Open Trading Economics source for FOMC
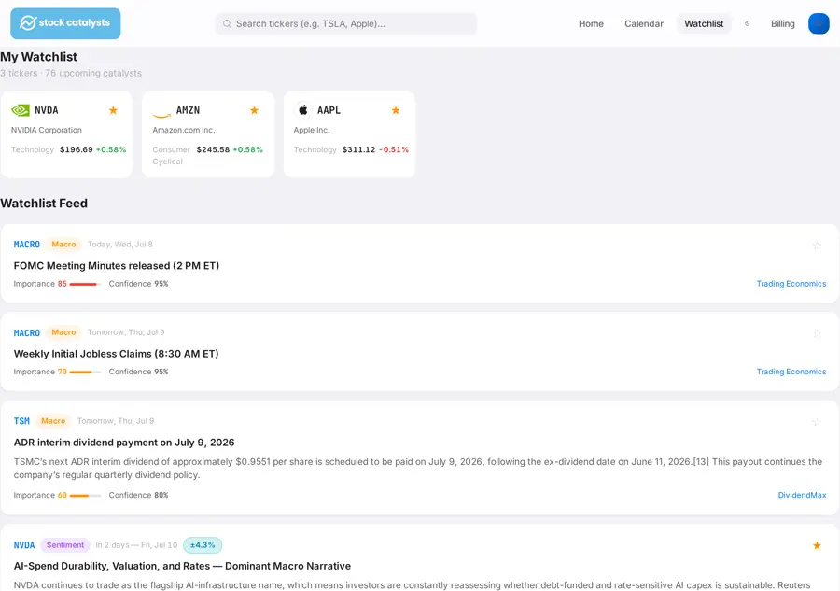 click(791, 284)
